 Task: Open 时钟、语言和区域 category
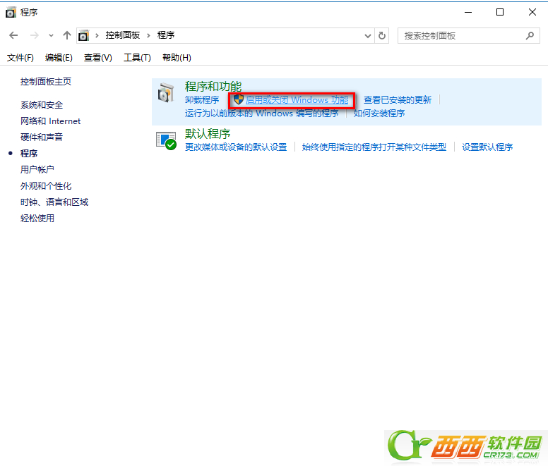pos(54,202)
